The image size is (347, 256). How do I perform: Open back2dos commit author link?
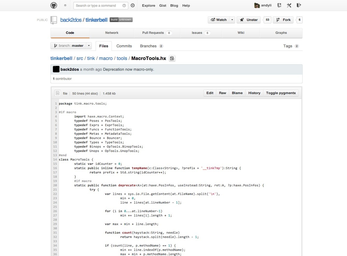click(x=70, y=69)
